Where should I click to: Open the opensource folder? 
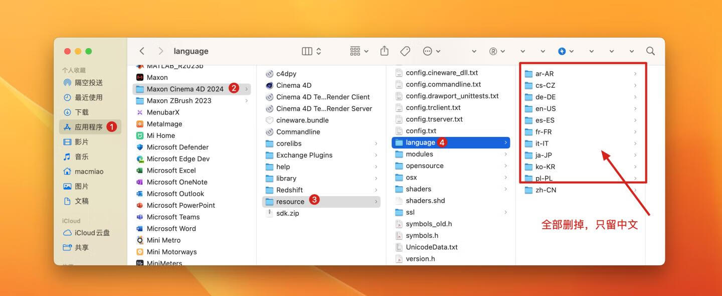451,166
